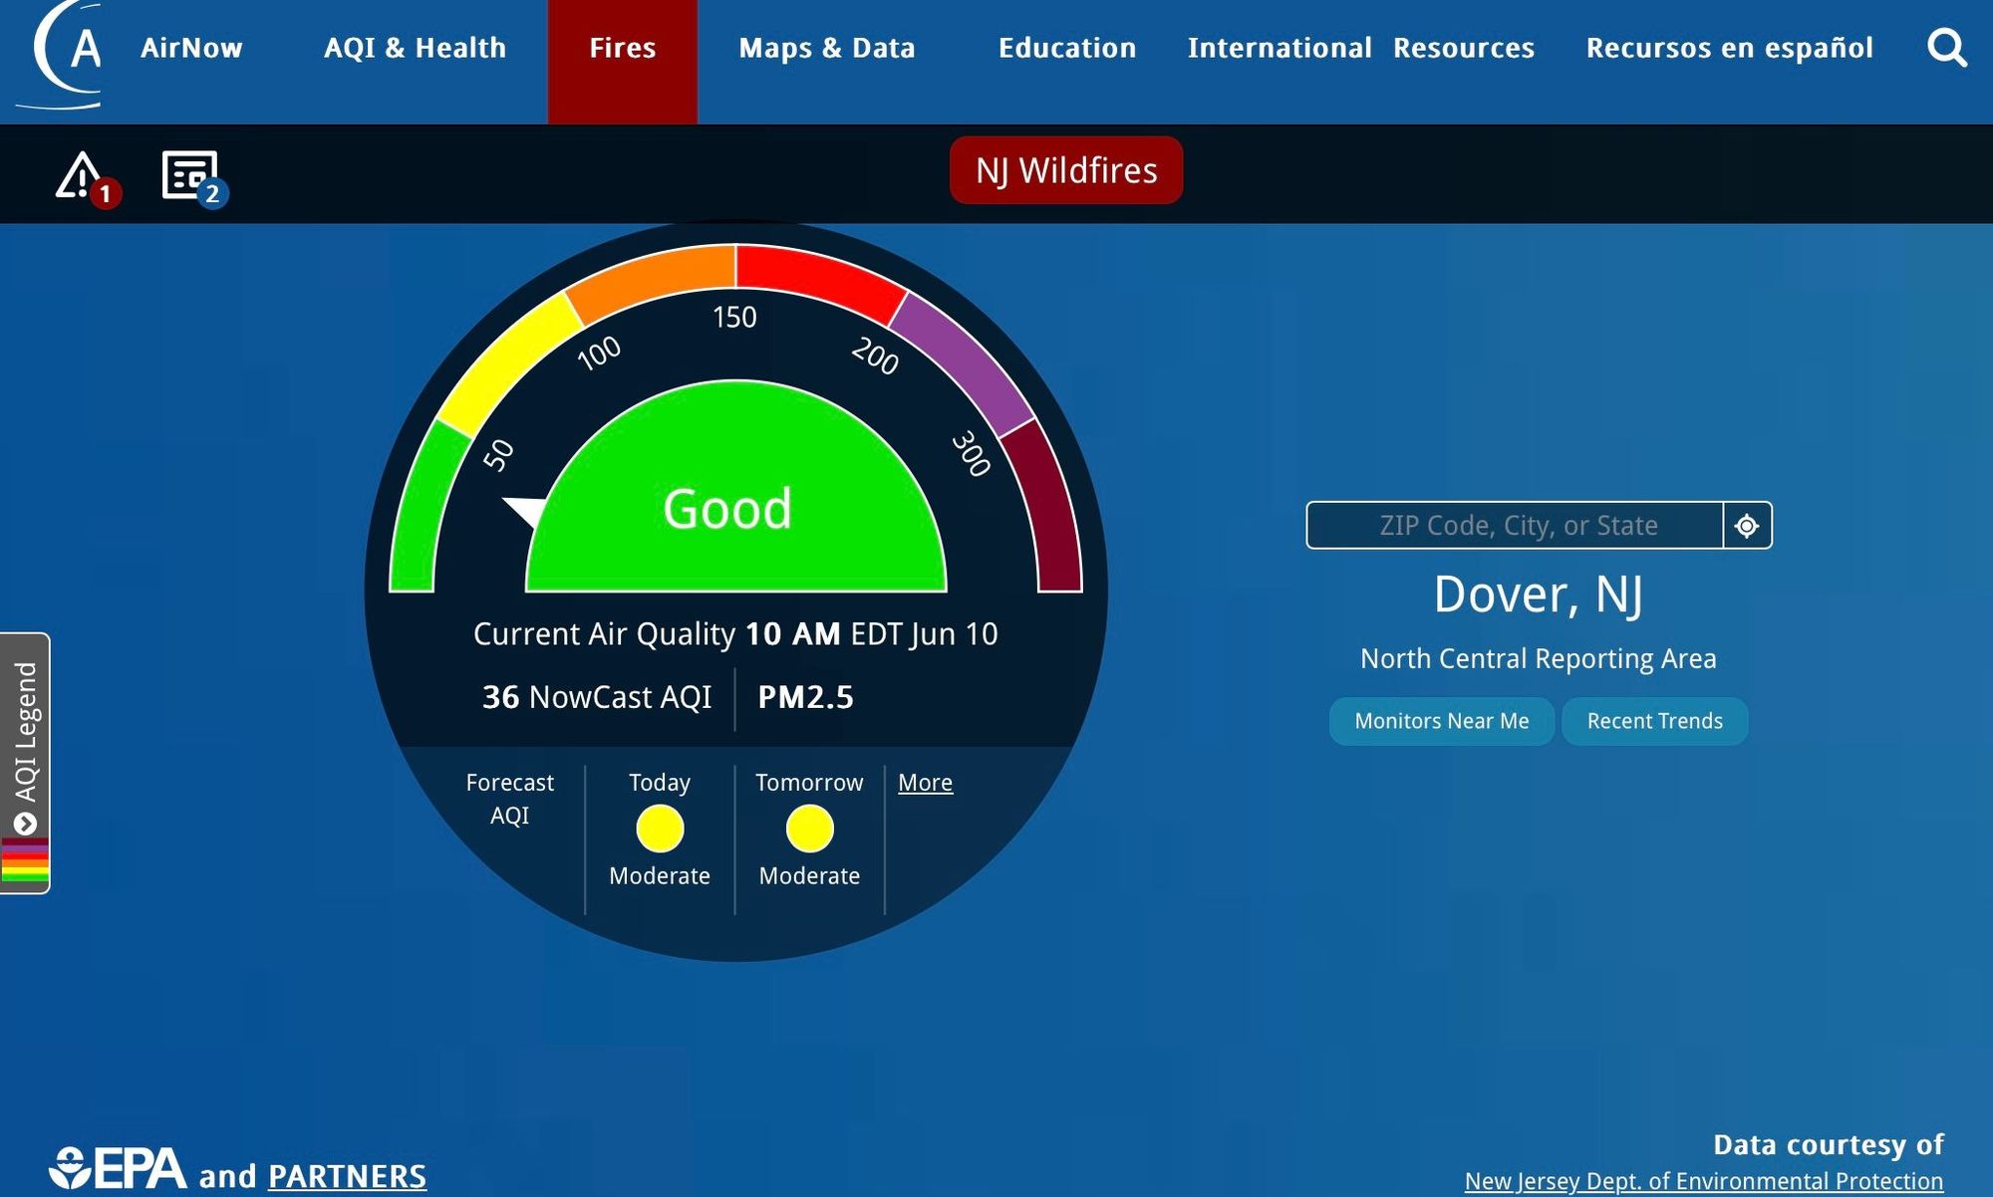Open the AQI & Health menu
This screenshot has width=1993, height=1197.
pyautogui.click(x=415, y=48)
